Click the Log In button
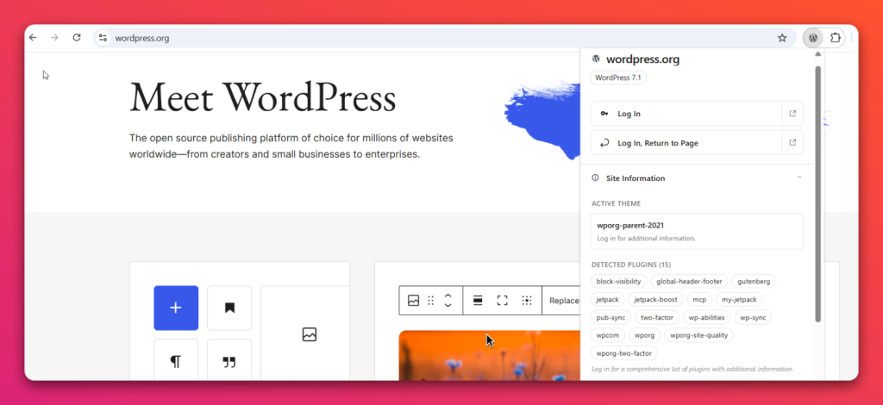This screenshot has width=883, height=405. [x=687, y=114]
